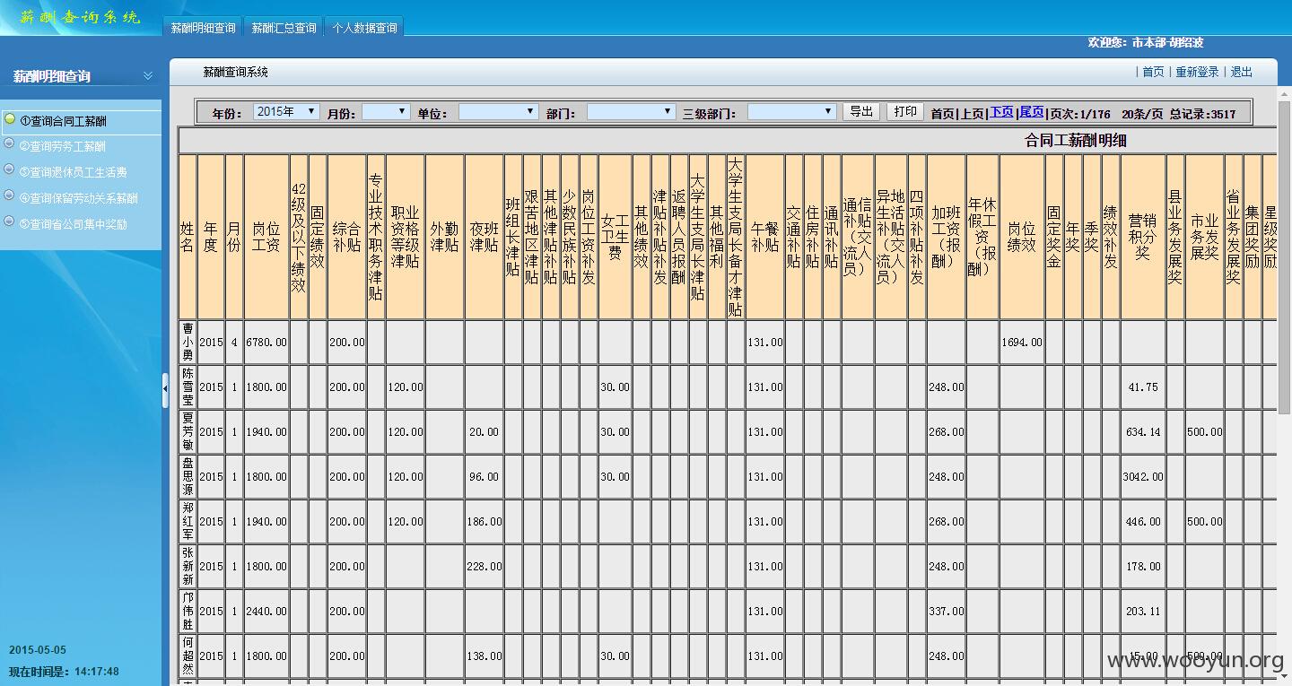Click the 职业资格等级津贴 column header

pos(406,237)
